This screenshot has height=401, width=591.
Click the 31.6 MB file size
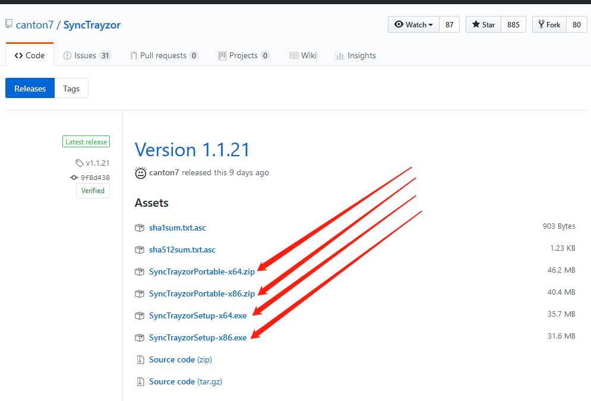(561, 336)
